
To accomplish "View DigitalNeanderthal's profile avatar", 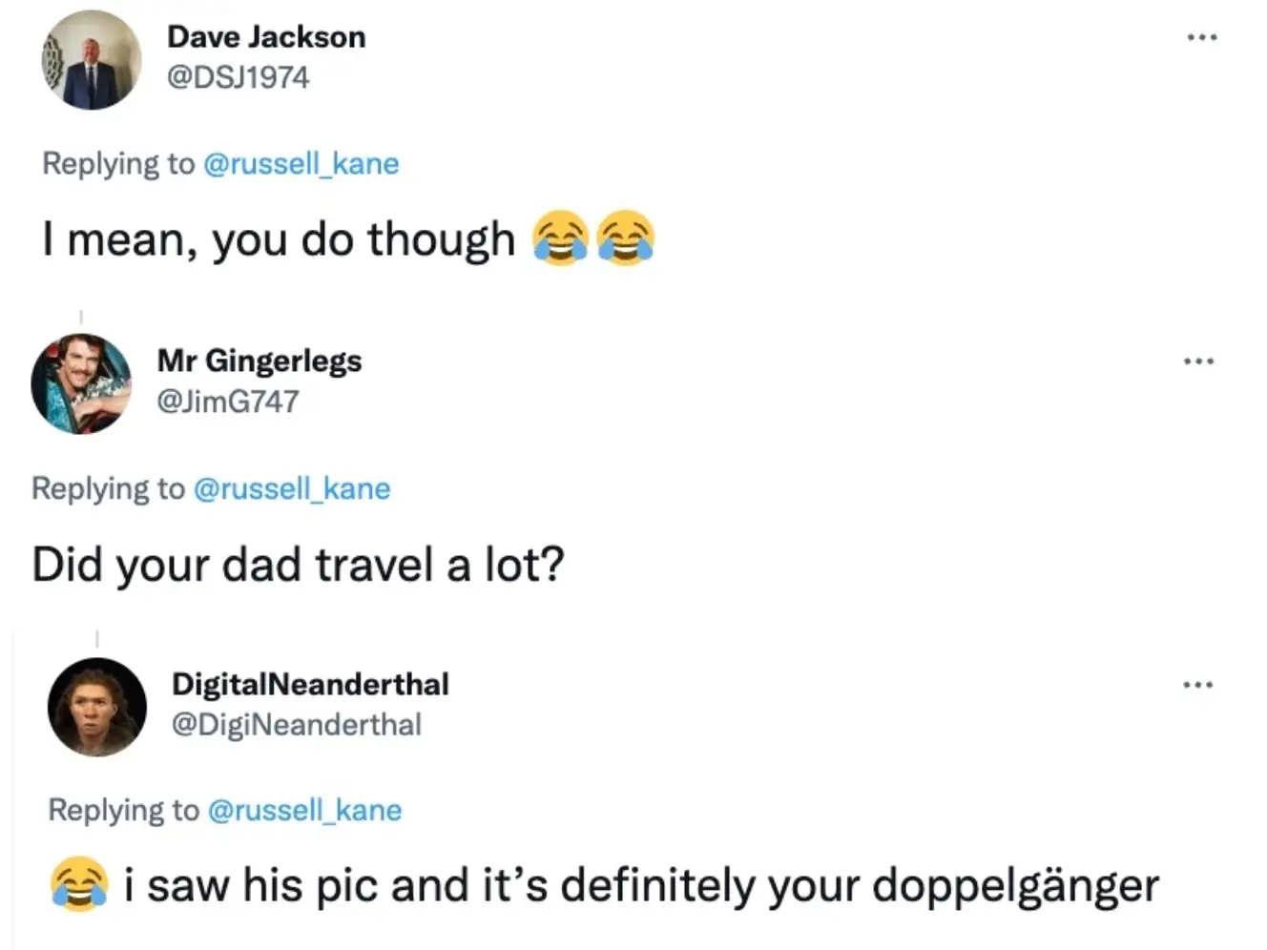I will coord(97,707).
